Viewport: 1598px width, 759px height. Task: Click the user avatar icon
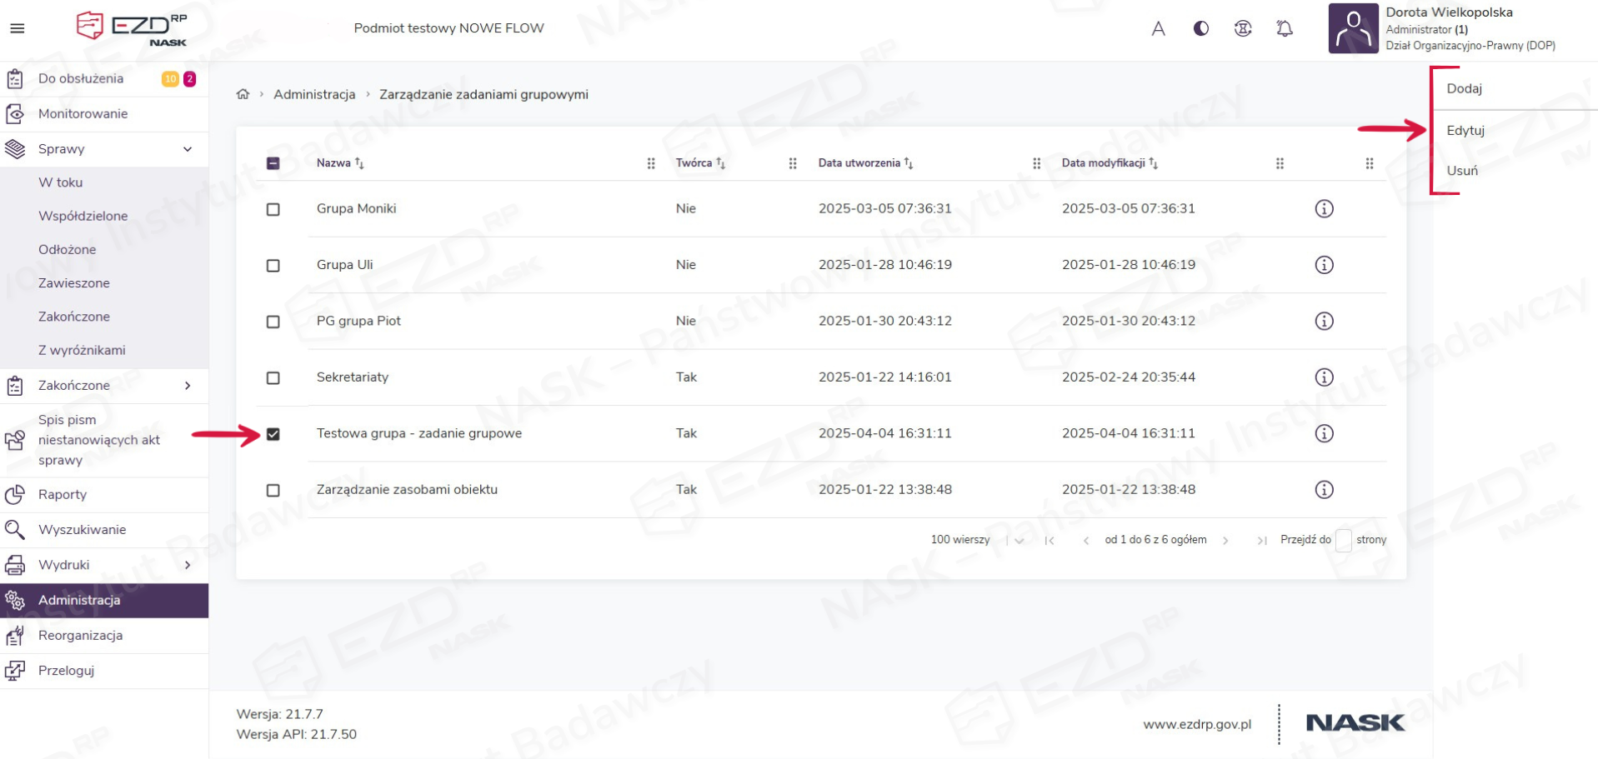[1352, 28]
